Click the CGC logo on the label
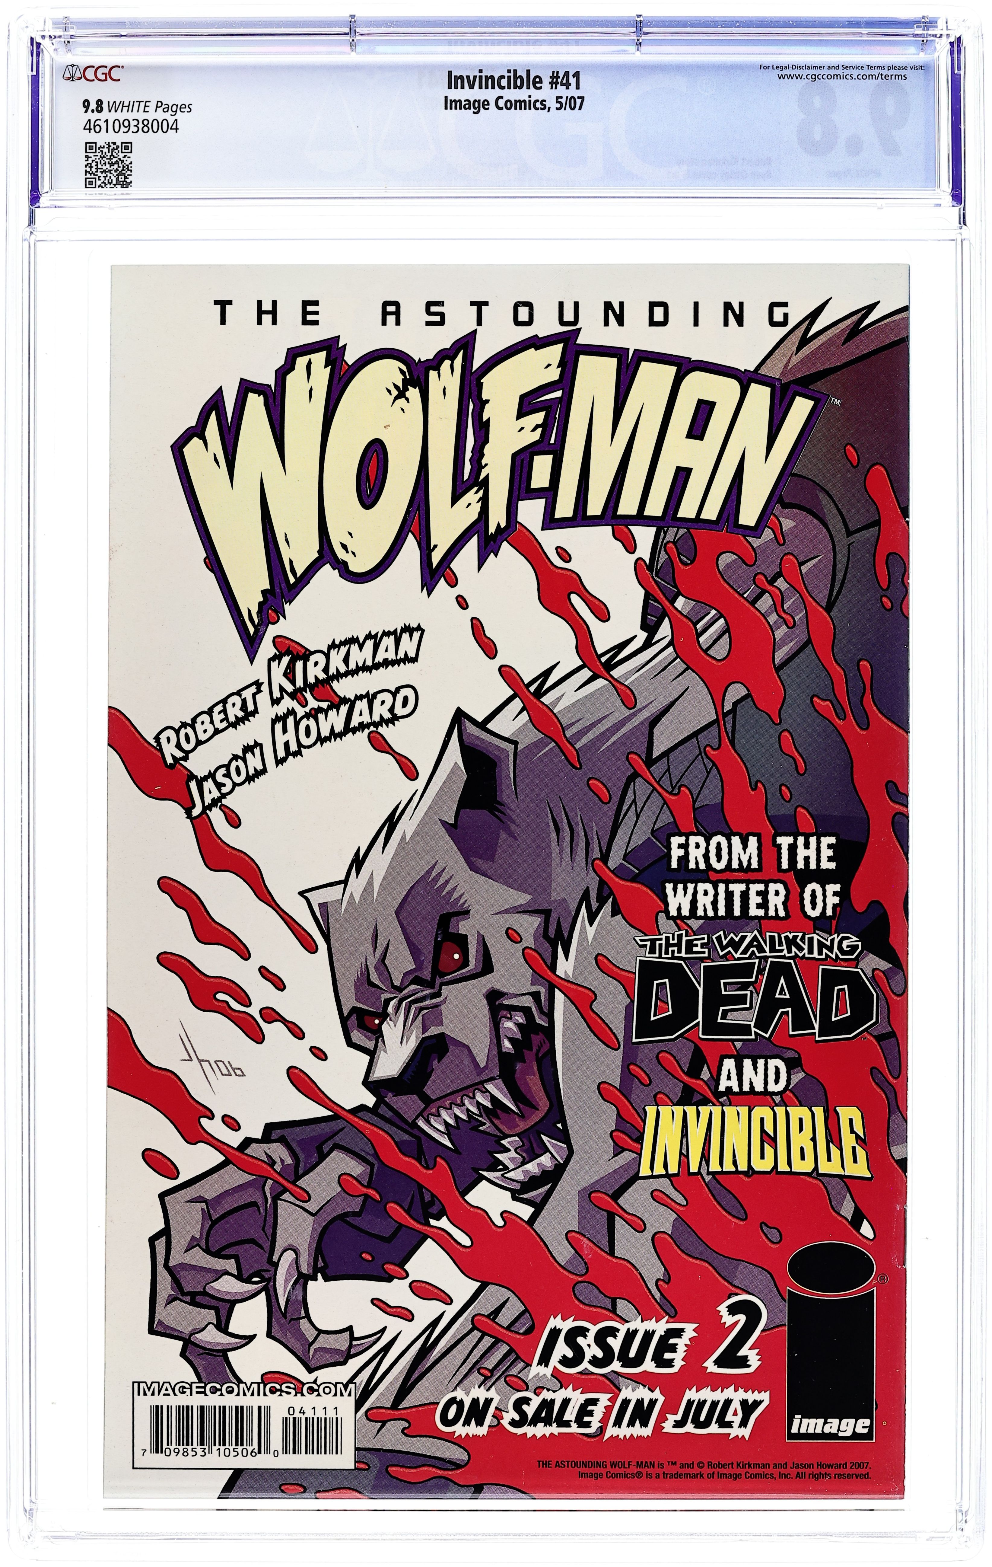The width and height of the screenshot is (992, 1567). (92, 75)
